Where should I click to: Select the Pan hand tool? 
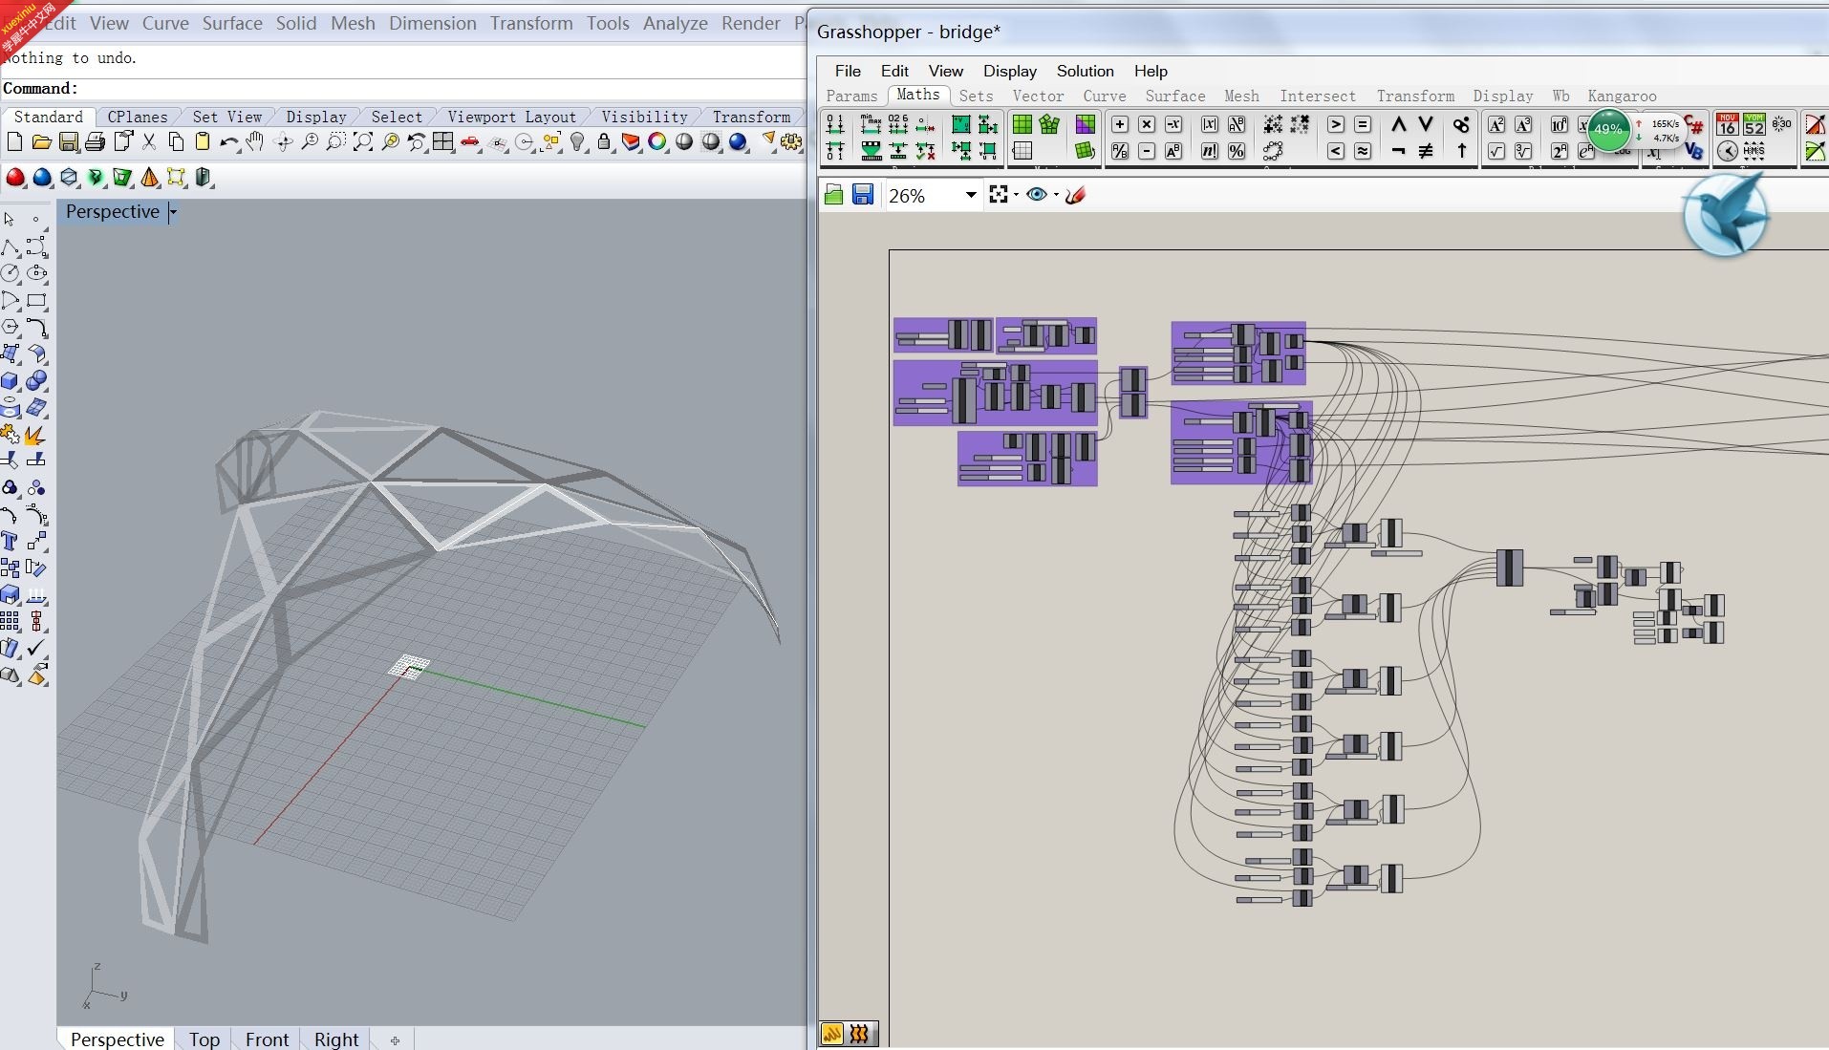tap(255, 142)
